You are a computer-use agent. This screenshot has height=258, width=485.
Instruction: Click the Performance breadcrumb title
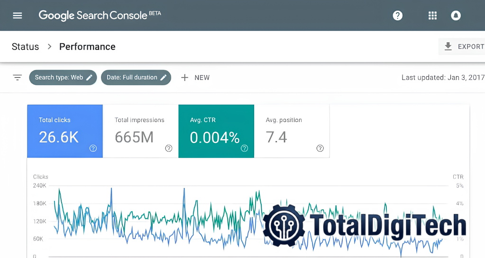(x=87, y=47)
